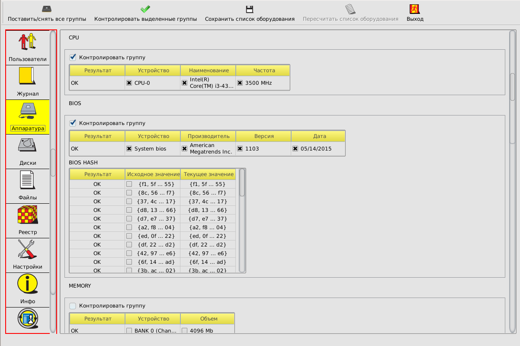Click the OK result cell in CPU row
This screenshot has width=520, height=346.
click(97, 83)
